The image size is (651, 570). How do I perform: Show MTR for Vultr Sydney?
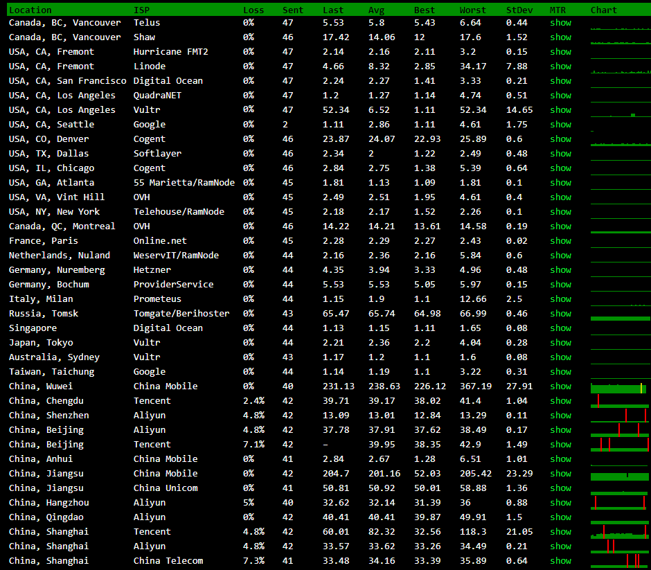coord(560,357)
